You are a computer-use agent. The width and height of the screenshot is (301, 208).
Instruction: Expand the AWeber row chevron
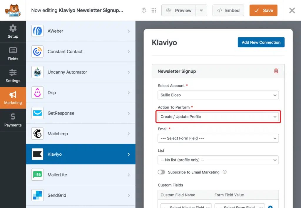[129, 31]
